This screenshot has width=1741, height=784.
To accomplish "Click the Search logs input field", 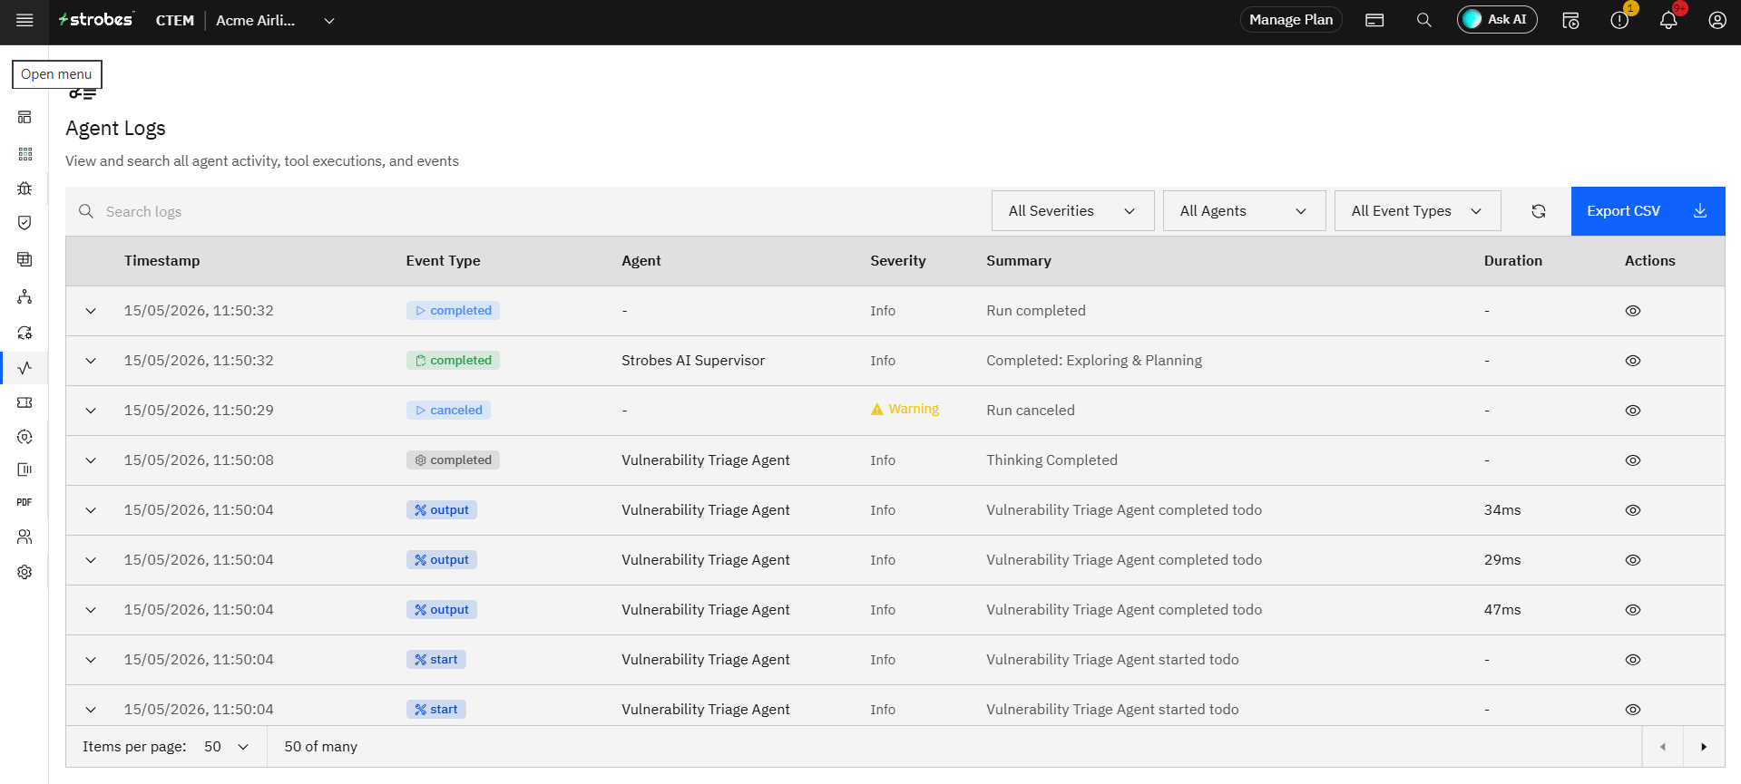I will click(526, 211).
